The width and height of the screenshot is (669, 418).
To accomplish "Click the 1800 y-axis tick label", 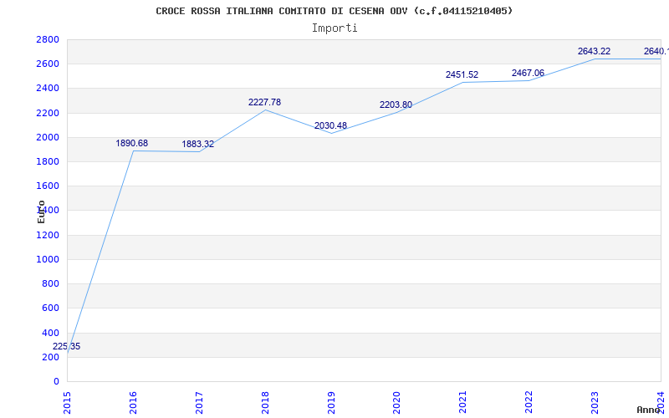I will (48, 161).
